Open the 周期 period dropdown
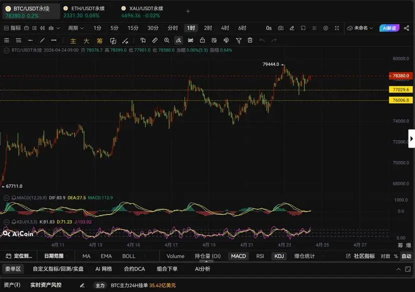Viewport: 415px width, 292px height. [76, 28]
